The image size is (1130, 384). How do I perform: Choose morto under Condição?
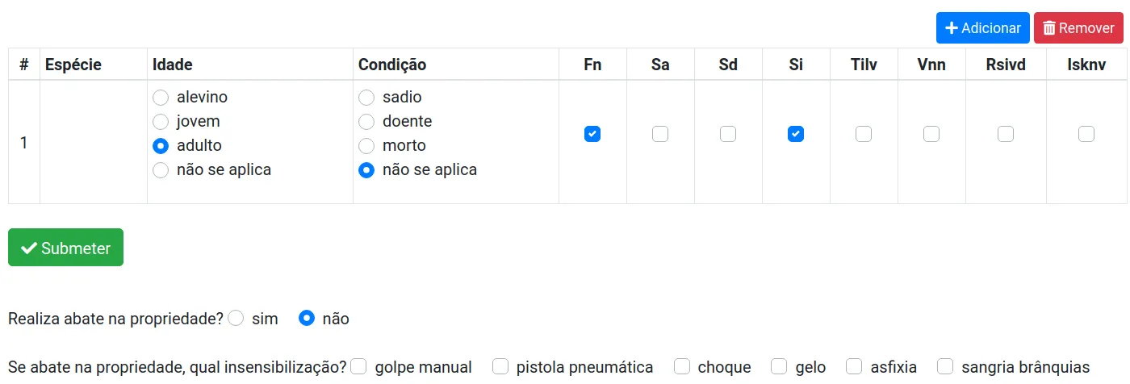(x=366, y=146)
